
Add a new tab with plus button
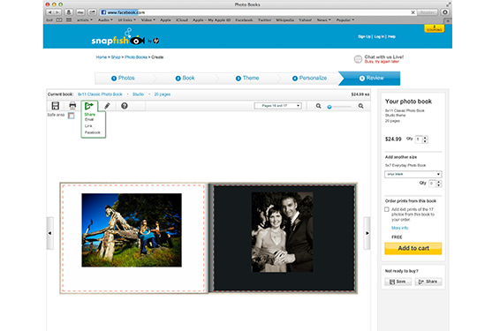point(448,20)
